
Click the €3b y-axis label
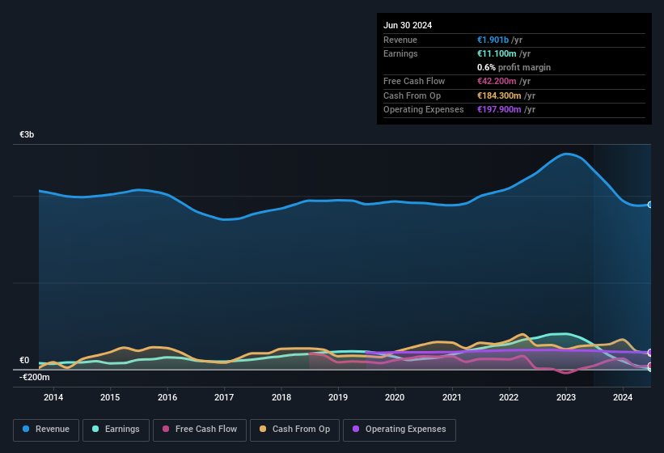(x=27, y=135)
